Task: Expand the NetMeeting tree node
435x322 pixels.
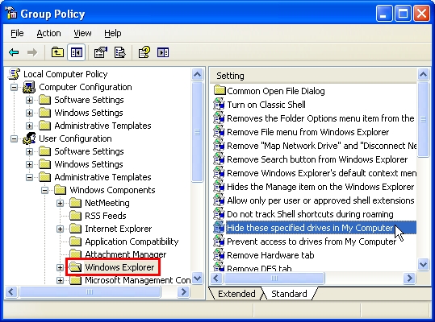Action: pyautogui.click(x=60, y=204)
